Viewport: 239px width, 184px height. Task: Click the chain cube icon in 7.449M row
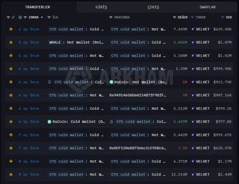pyautogui.click(x=11, y=29)
